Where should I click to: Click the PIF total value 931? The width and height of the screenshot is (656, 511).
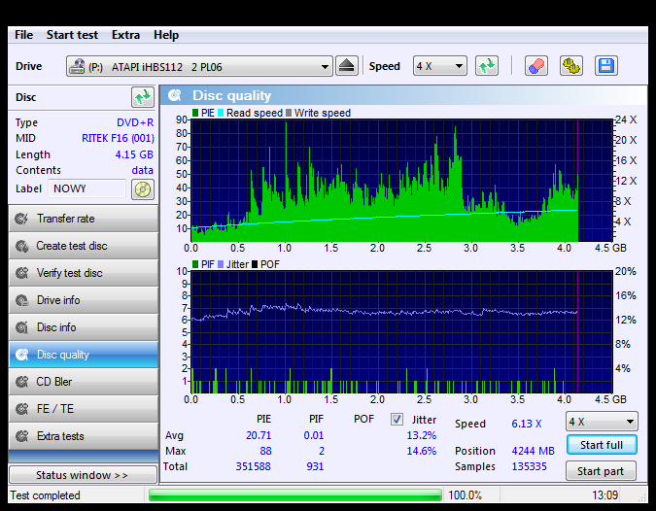pyautogui.click(x=315, y=466)
